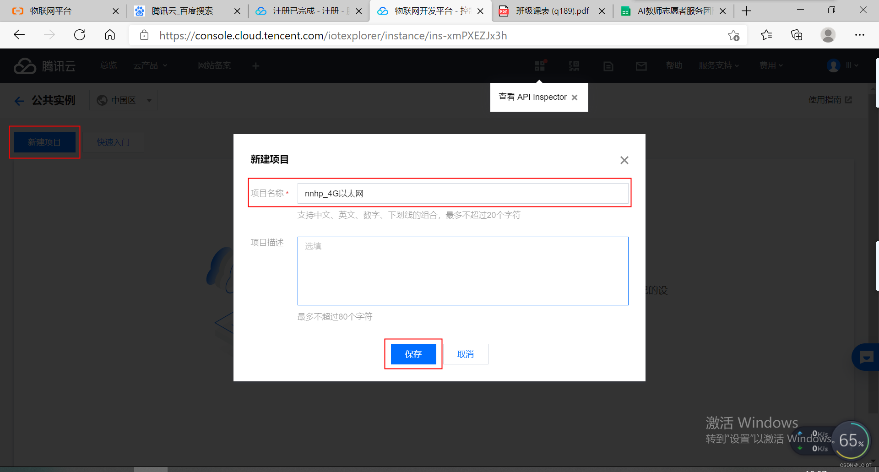Close the 新建项目 dialog with X
The width and height of the screenshot is (879, 472).
[624, 160]
